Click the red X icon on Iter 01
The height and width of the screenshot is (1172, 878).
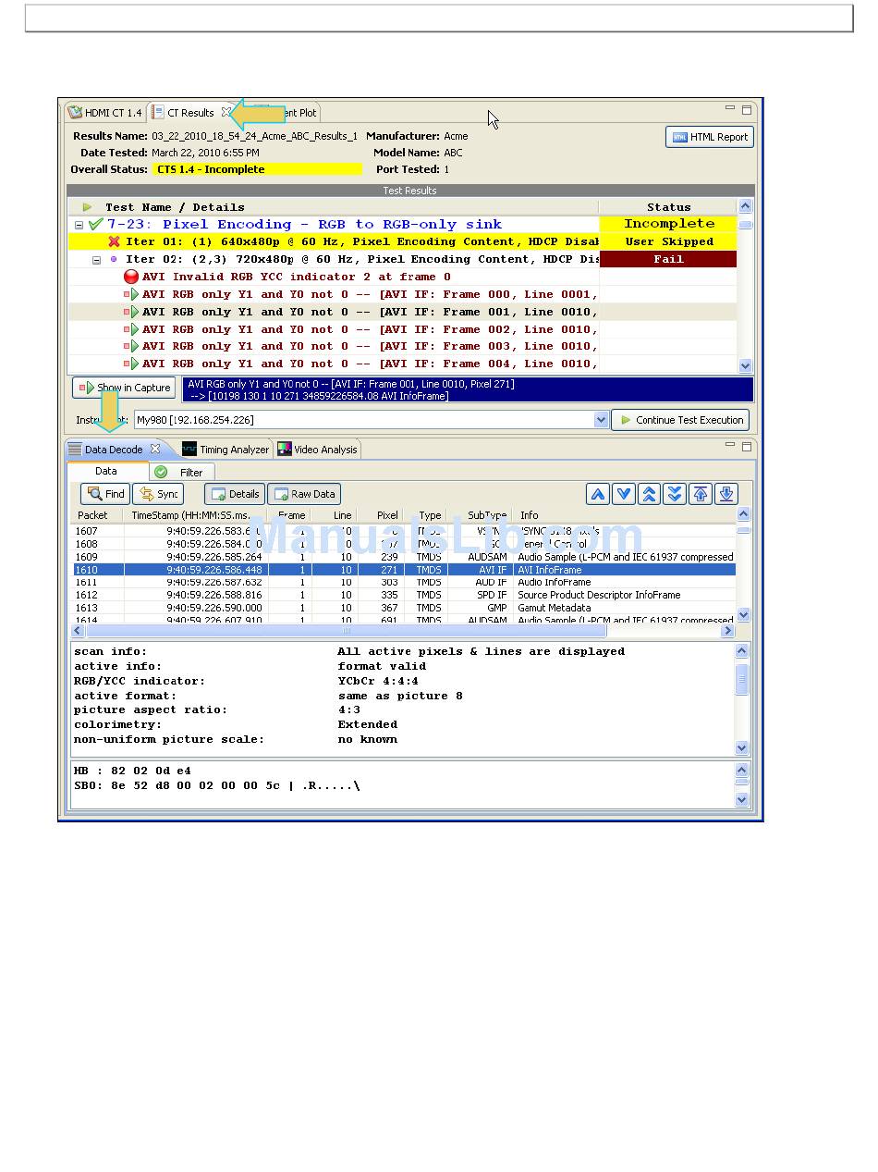click(115, 241)
